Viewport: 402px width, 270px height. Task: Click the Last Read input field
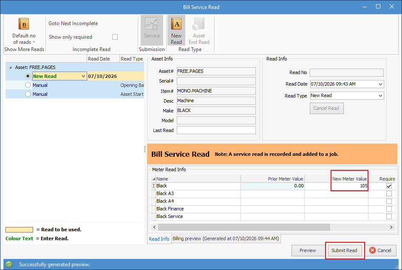click(216, 130)
